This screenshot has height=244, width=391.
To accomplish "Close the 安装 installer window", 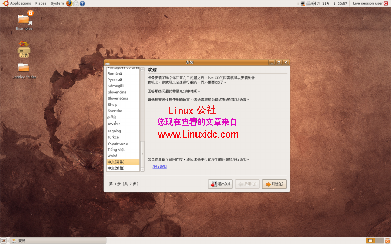I will point(286,62).
